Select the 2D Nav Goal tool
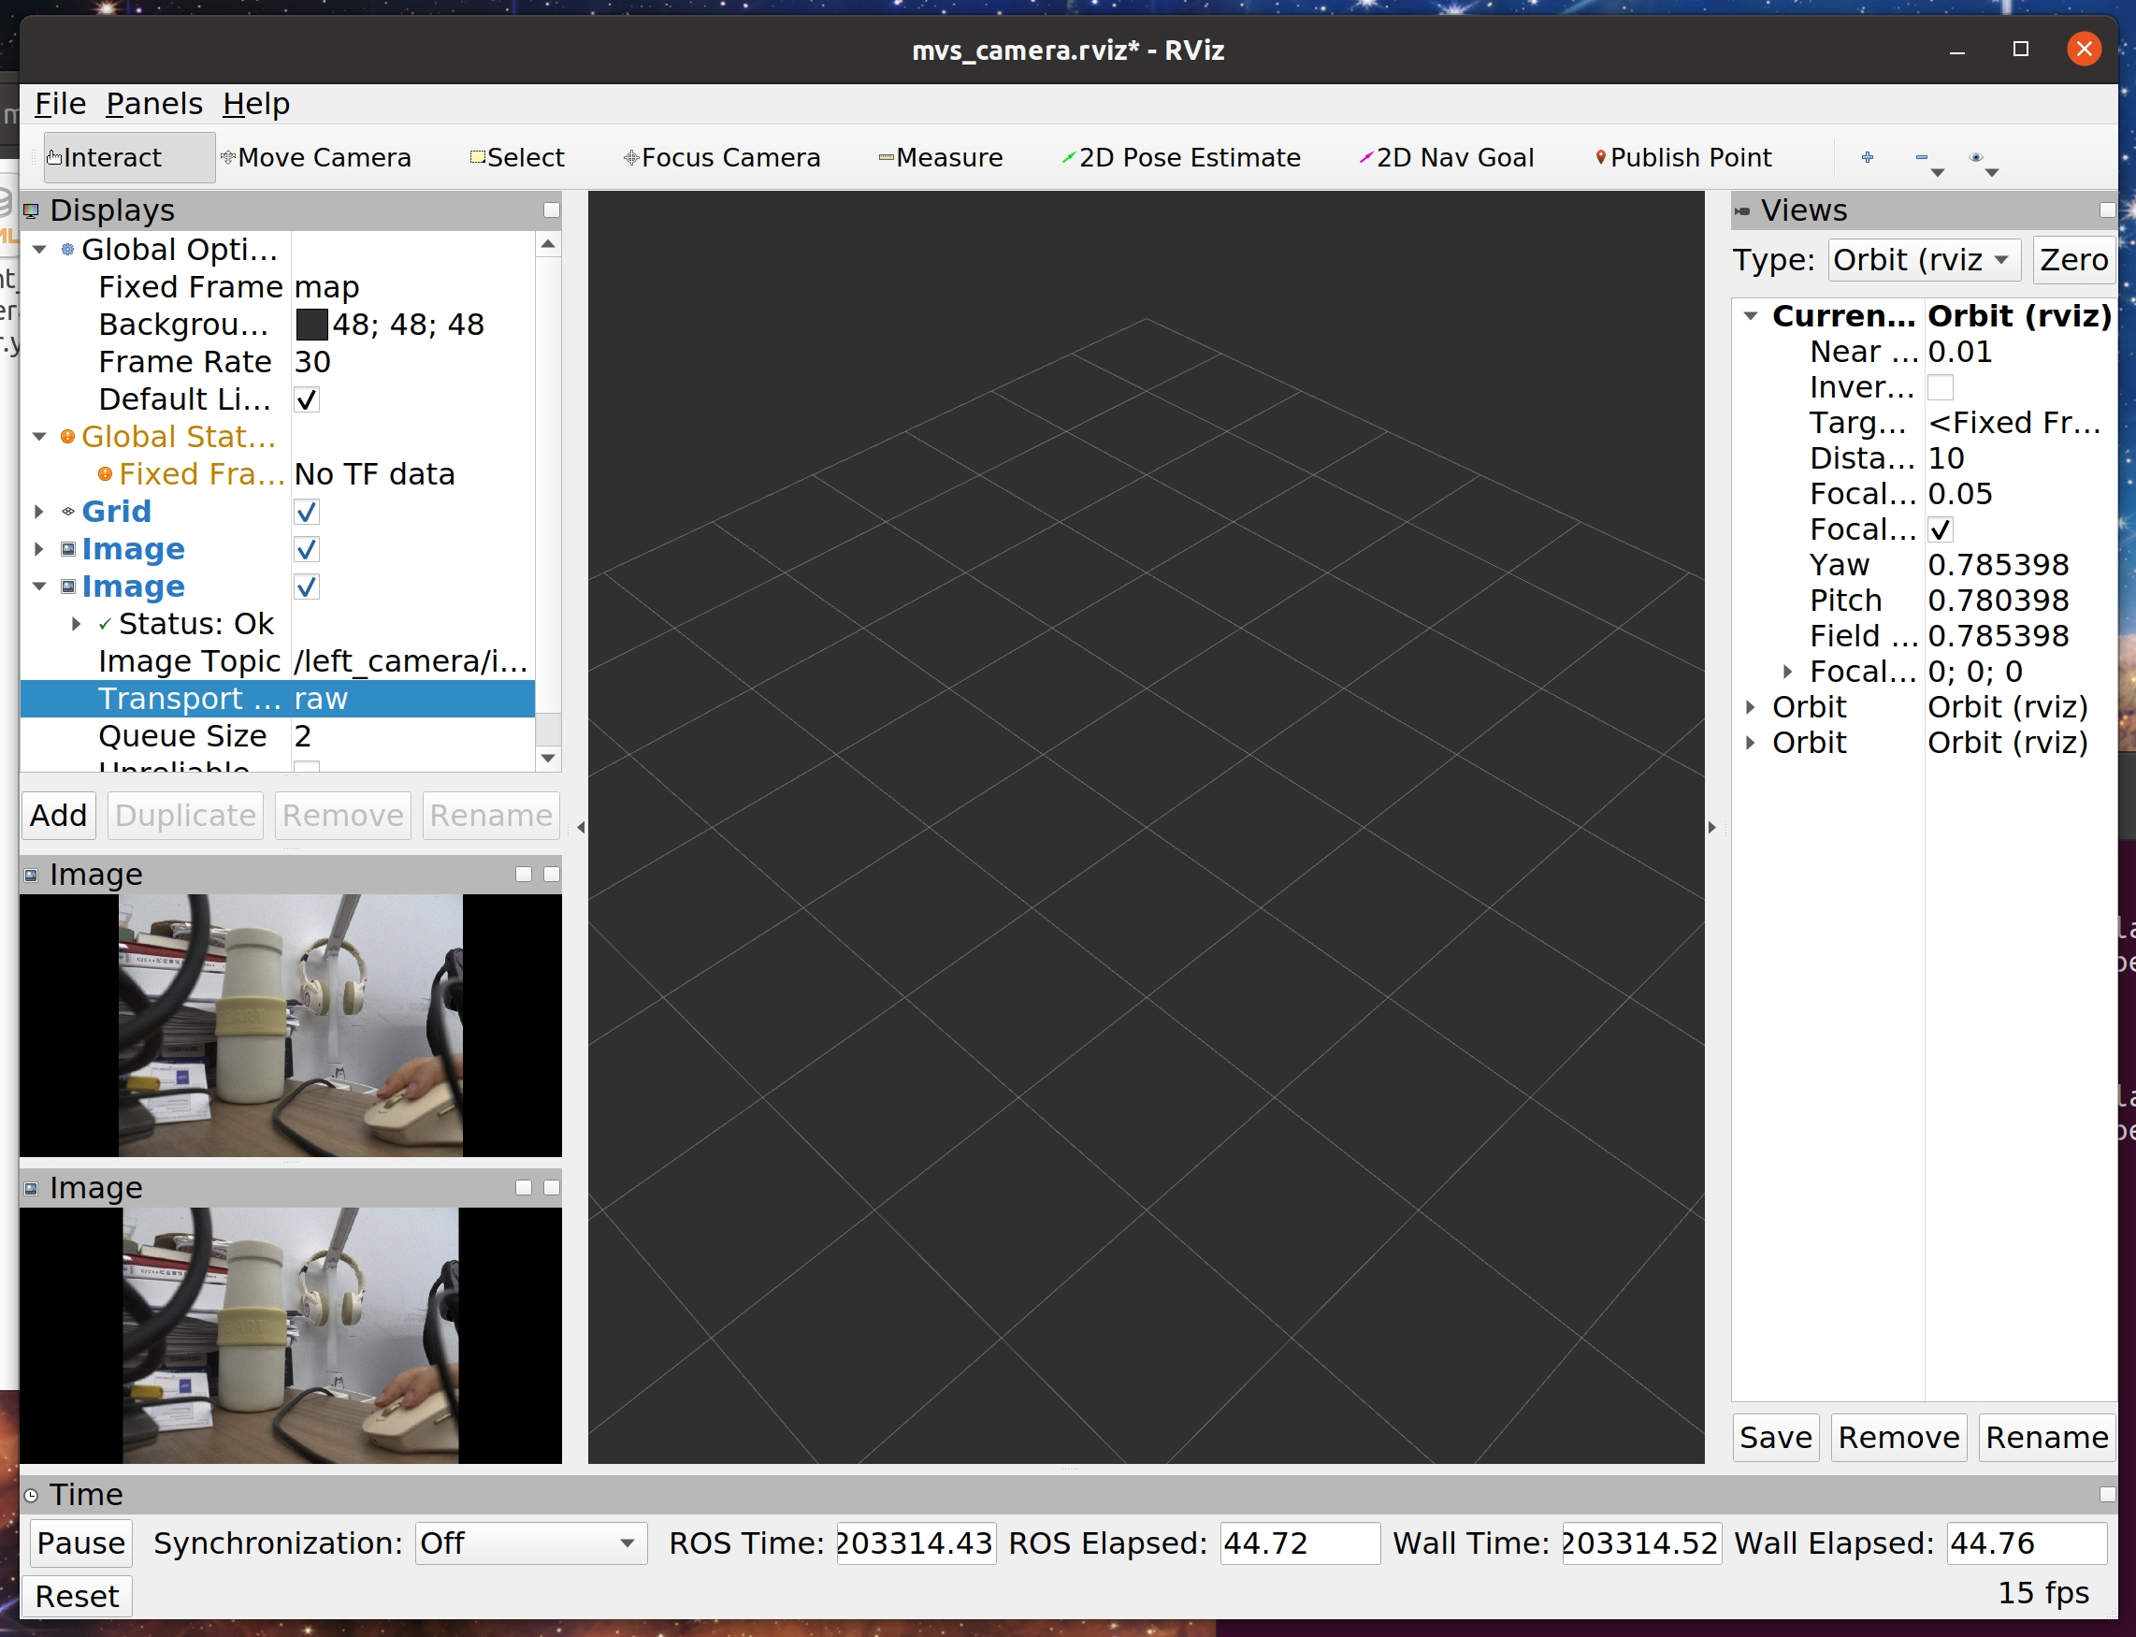The image size is (2136, 1637). tap(1447, 157)
